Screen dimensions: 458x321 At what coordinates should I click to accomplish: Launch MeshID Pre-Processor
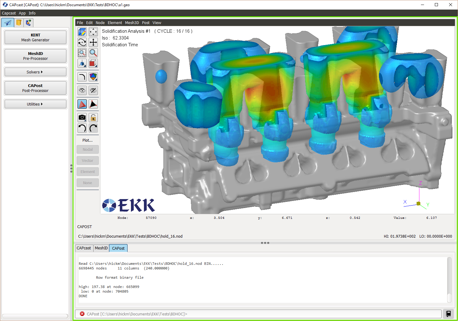coord(36,56)
